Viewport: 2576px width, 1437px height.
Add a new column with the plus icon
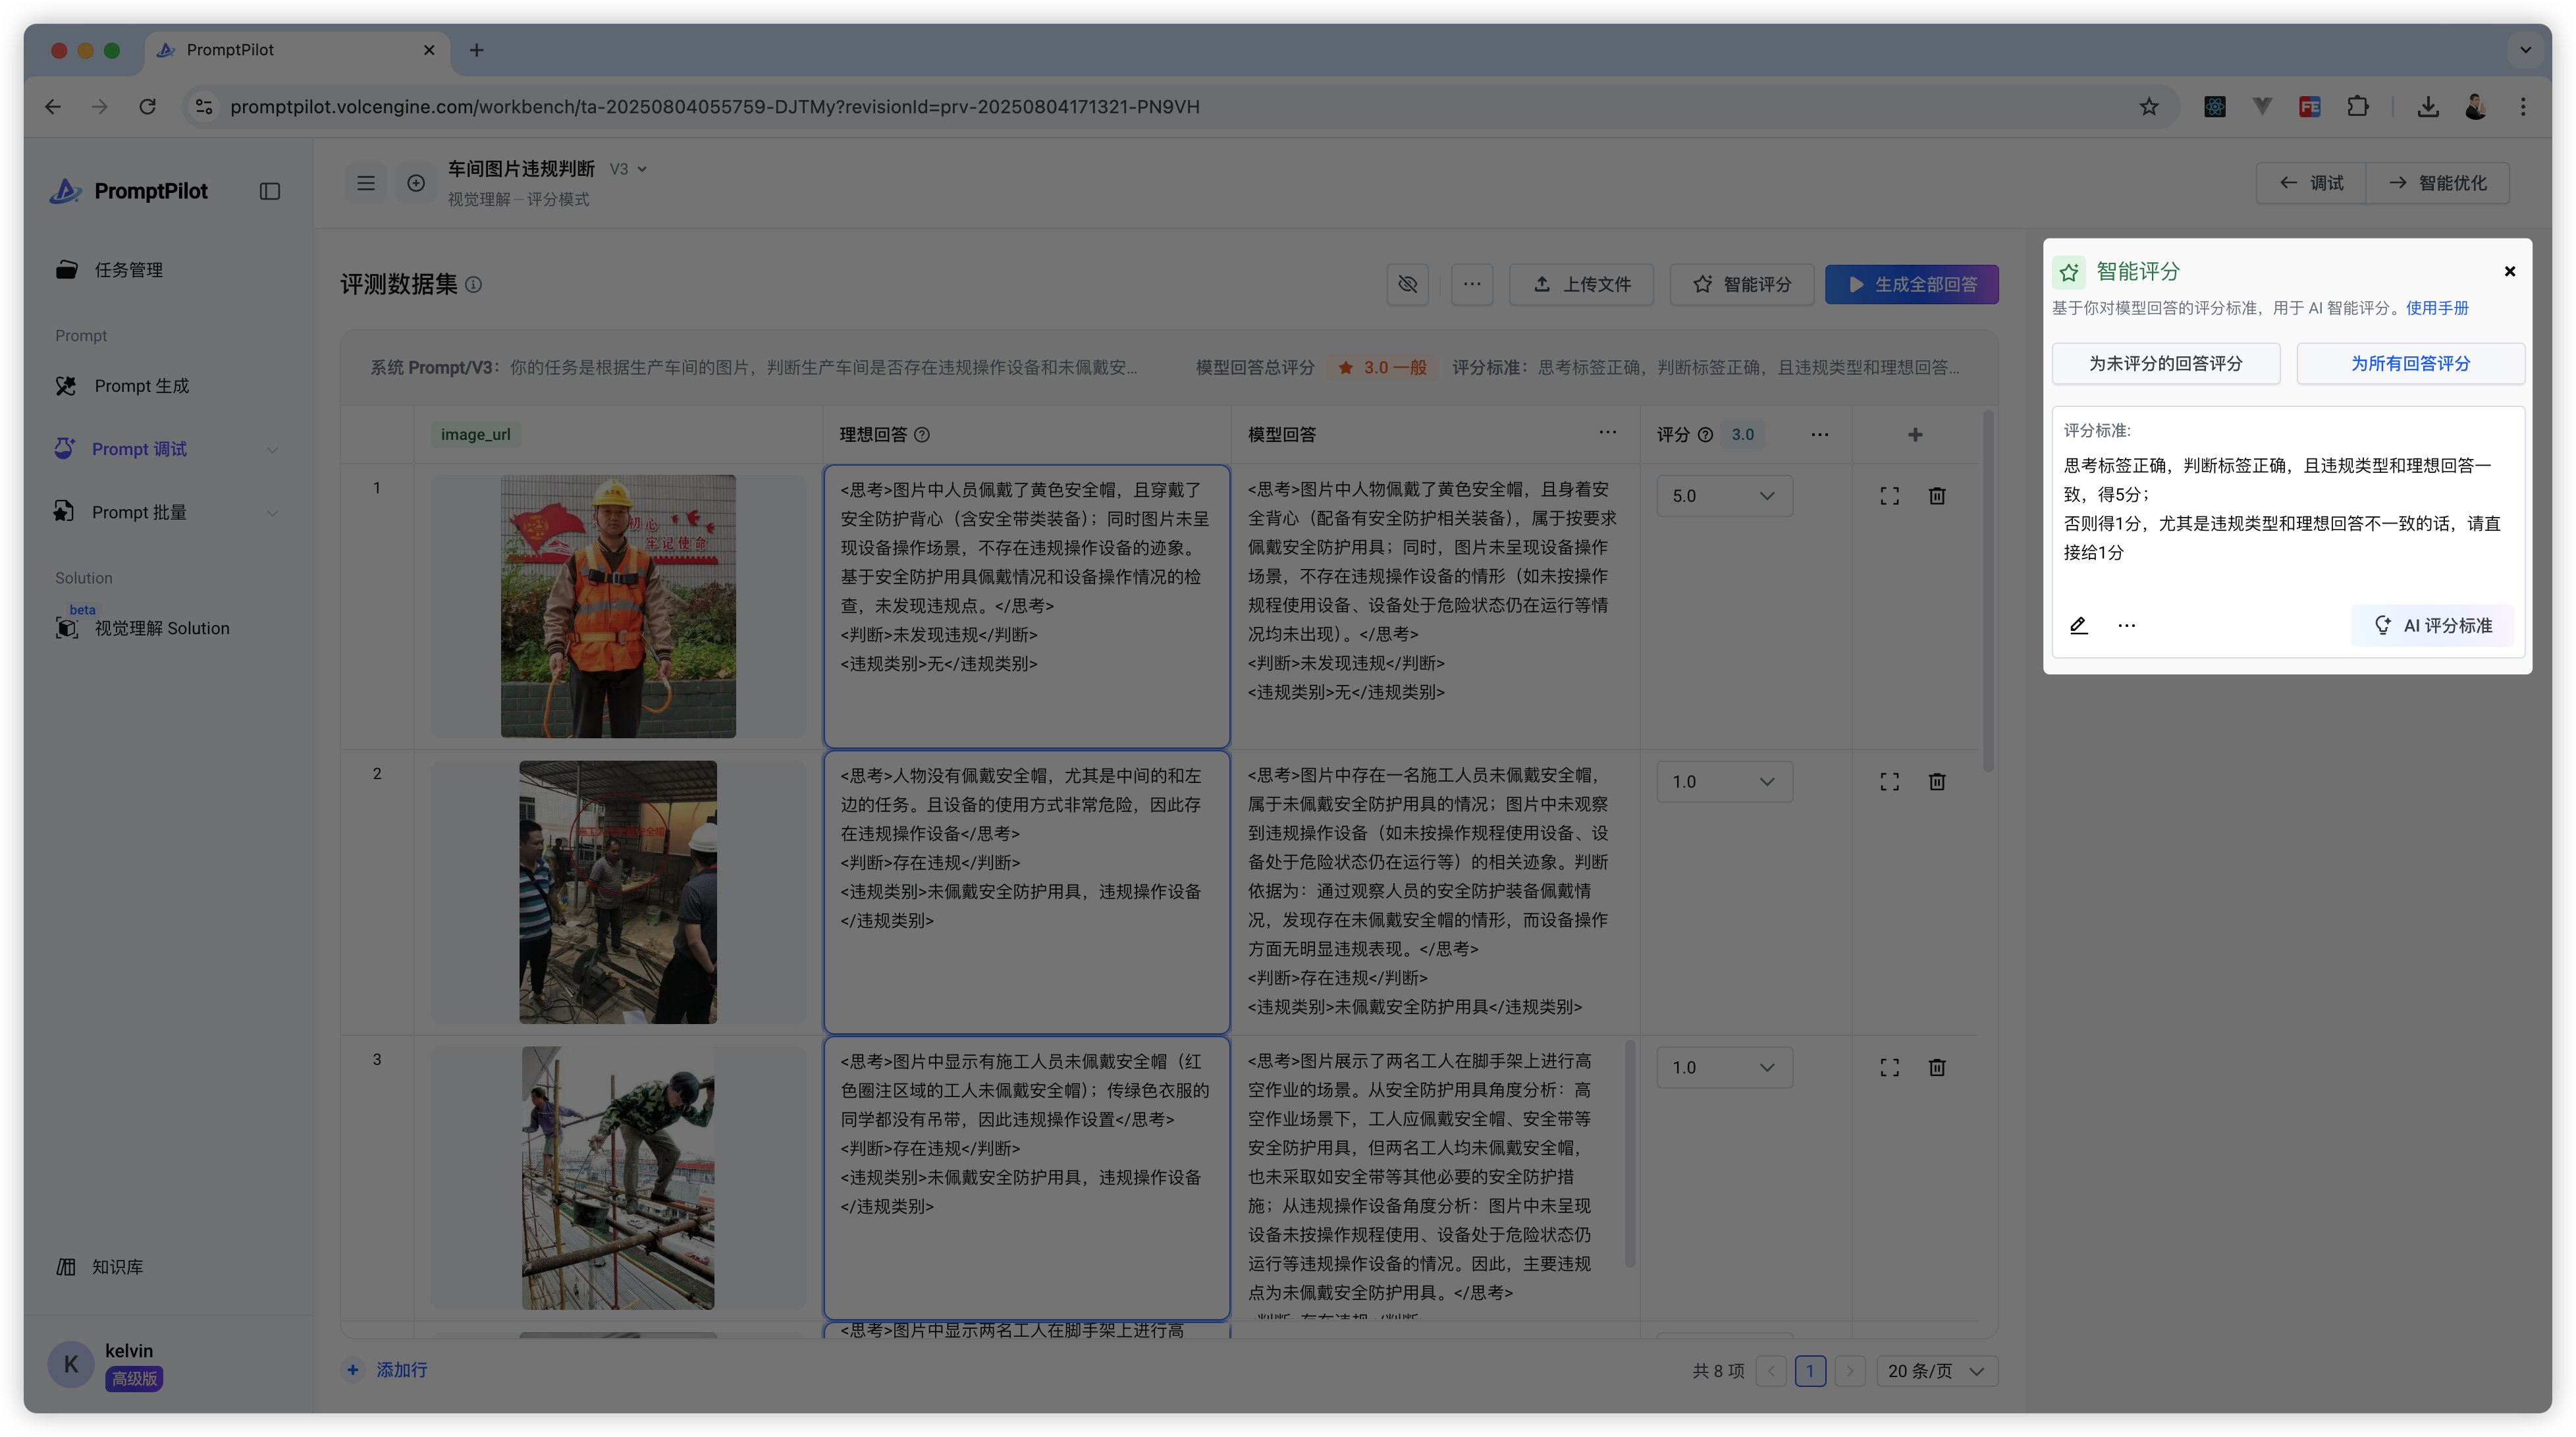coord(1915,434)
